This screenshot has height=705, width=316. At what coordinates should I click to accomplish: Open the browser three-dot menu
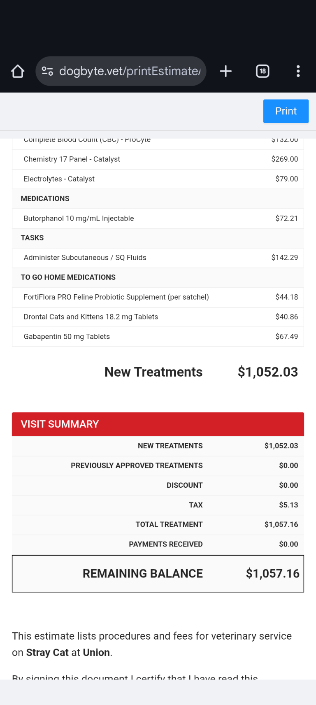coord(298,71)
